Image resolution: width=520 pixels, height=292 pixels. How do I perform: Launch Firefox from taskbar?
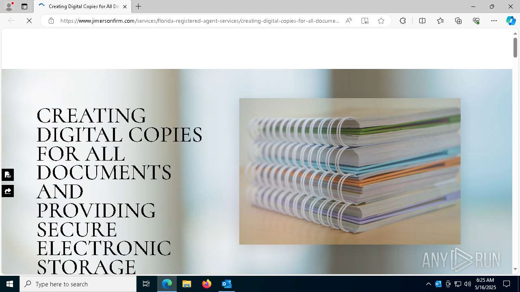pos(206,284)
